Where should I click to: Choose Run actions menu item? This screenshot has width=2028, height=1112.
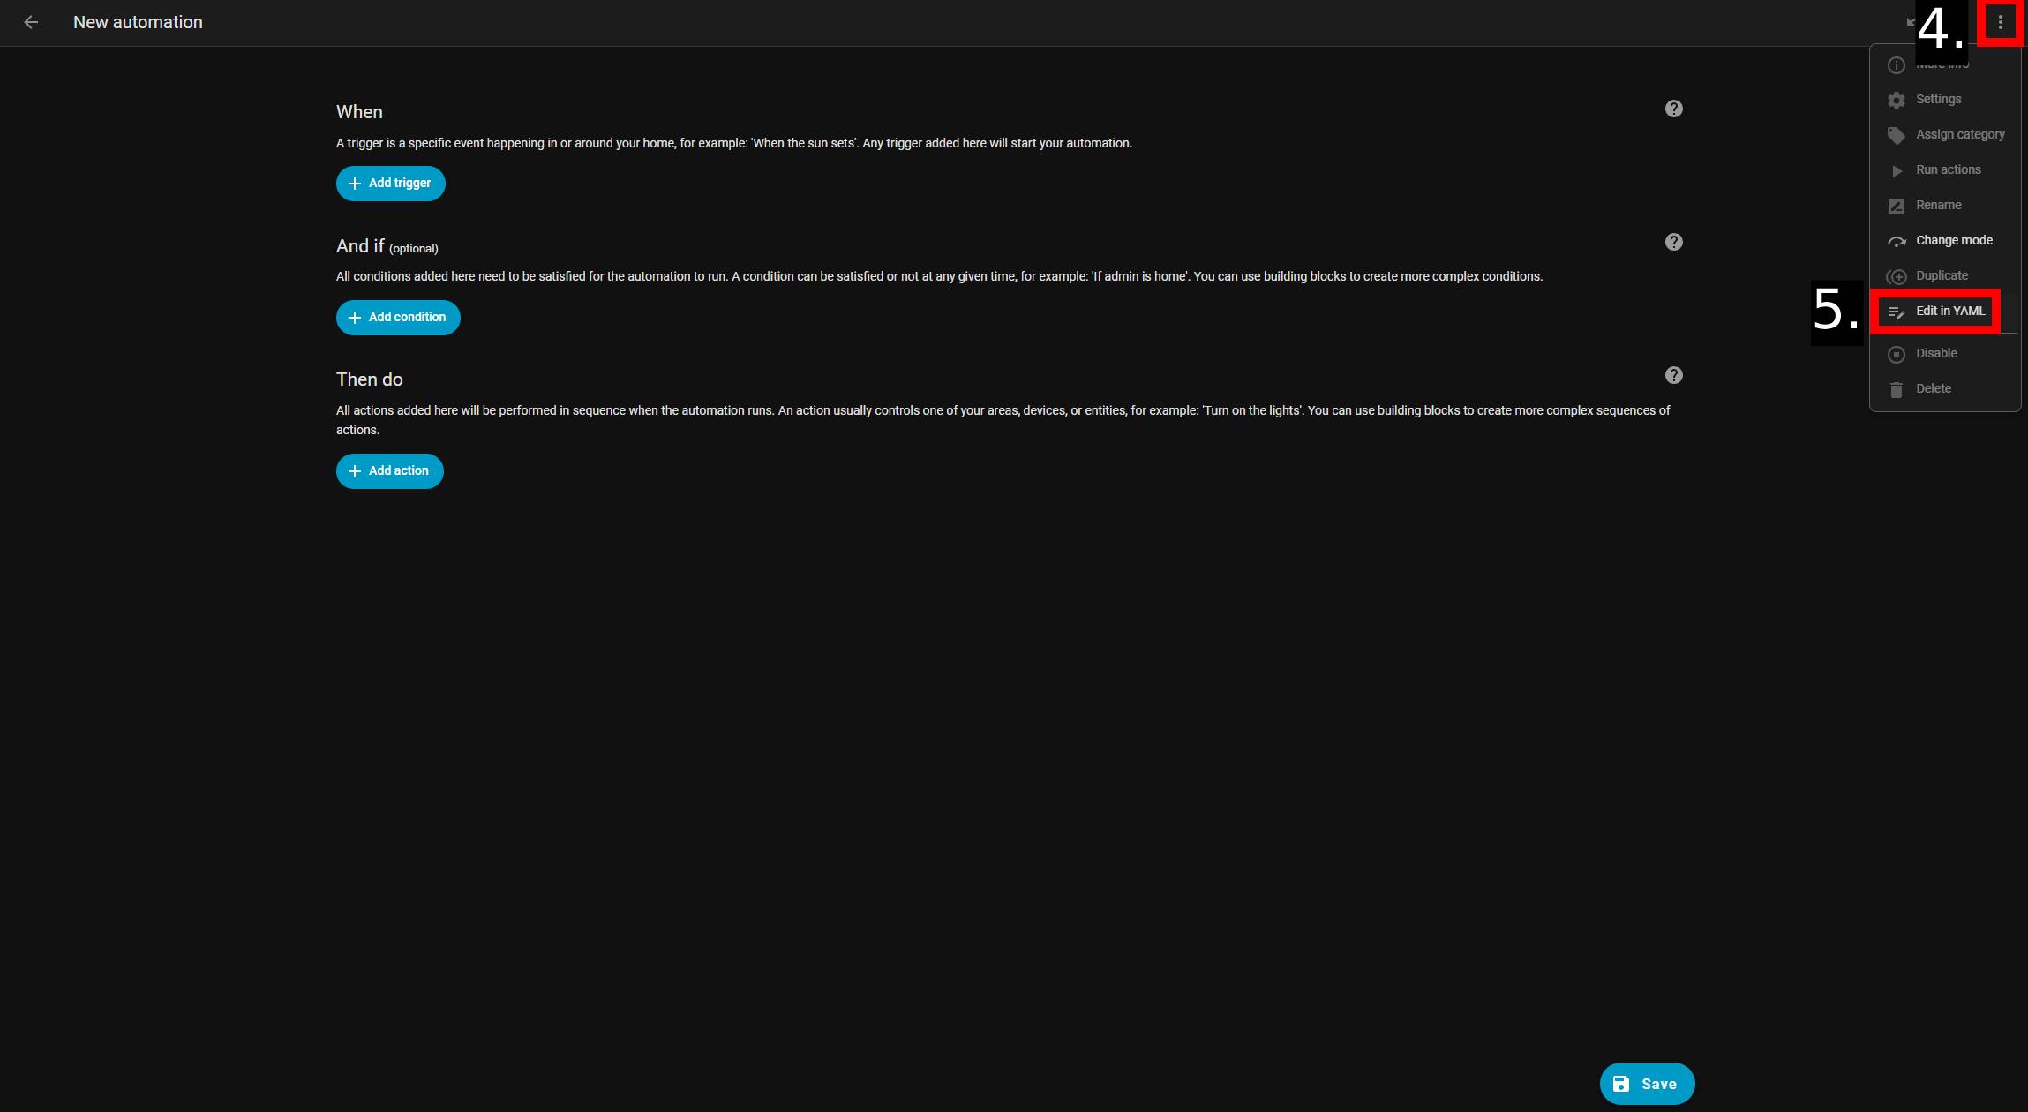click(1945, 169)
